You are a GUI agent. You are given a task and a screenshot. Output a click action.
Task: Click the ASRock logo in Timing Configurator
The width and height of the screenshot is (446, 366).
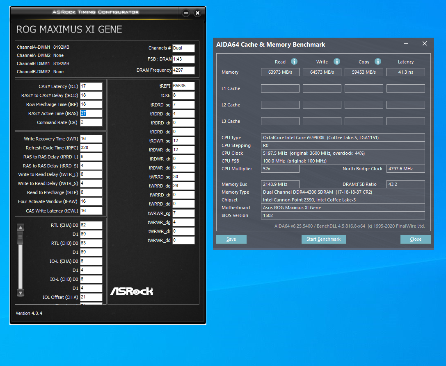pyautogui.click(x=132, y=291)
